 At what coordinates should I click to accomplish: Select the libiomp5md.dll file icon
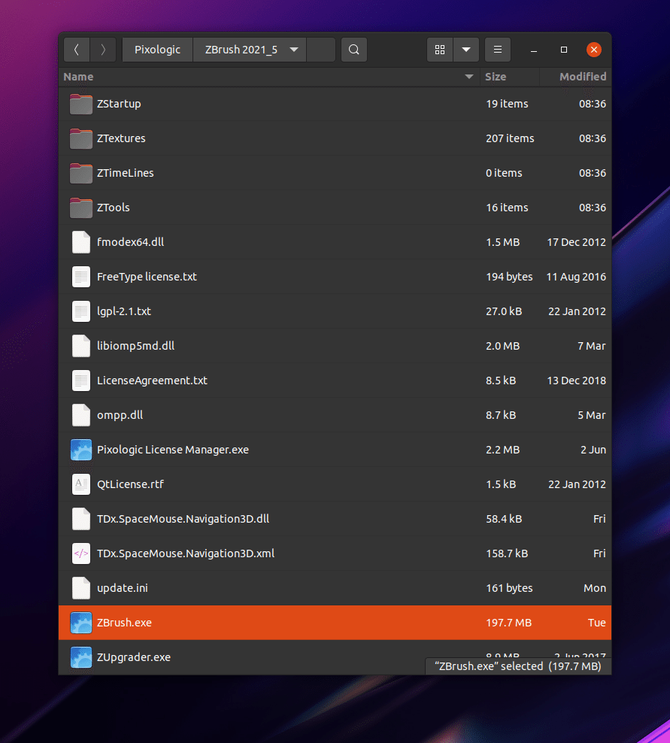point(81,346)
